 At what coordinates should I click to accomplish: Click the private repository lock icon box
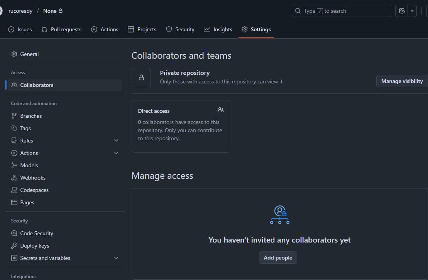141,78
